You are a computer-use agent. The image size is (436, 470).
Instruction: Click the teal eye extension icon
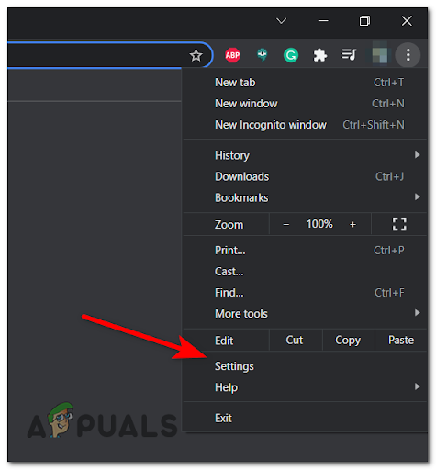[262, 55]
